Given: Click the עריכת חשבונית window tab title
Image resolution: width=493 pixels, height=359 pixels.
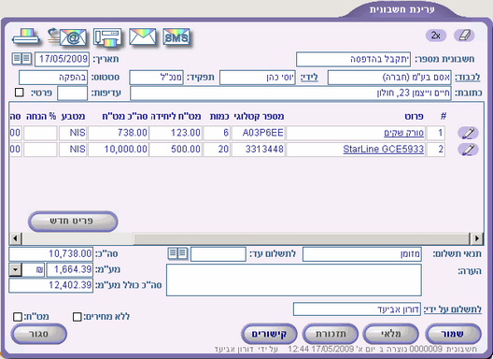Looking at the screenshot, I should 401,9.
